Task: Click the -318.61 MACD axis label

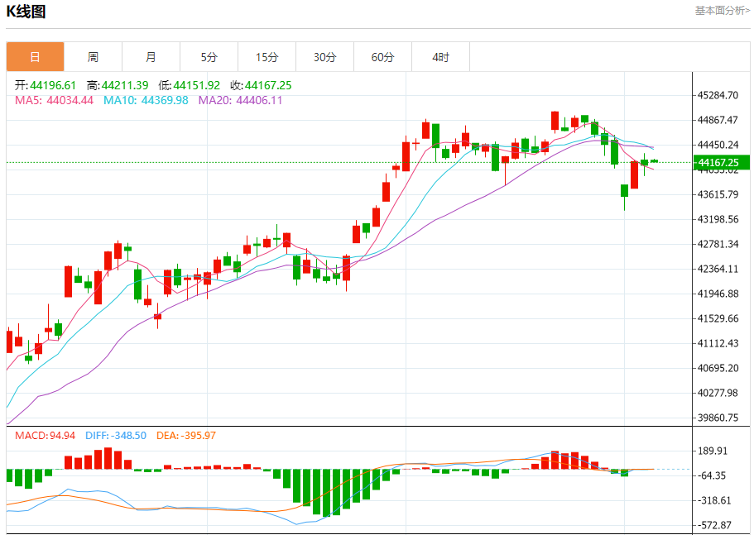Action: [714, 500]
